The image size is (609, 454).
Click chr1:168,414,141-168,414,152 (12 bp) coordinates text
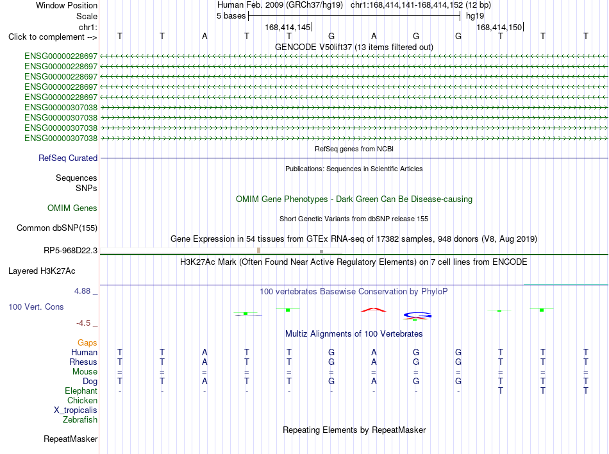421,5
